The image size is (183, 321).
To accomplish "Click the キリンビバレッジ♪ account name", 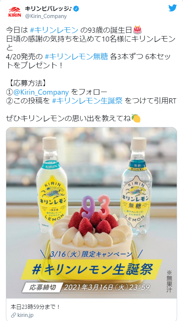I will coord(49,9).
